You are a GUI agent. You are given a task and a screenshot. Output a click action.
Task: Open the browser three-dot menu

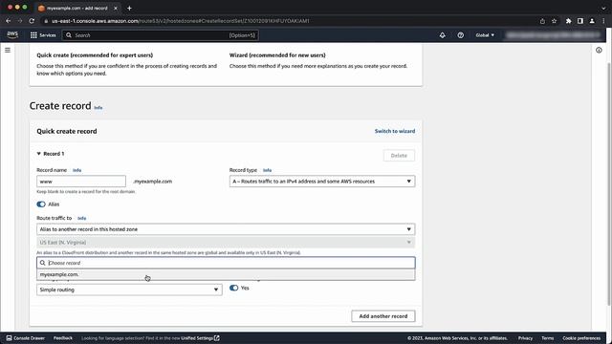[603, 21]
